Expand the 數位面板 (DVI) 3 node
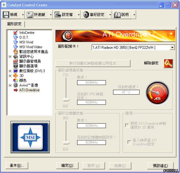The image size is (180, 173). tap(10, 71)
